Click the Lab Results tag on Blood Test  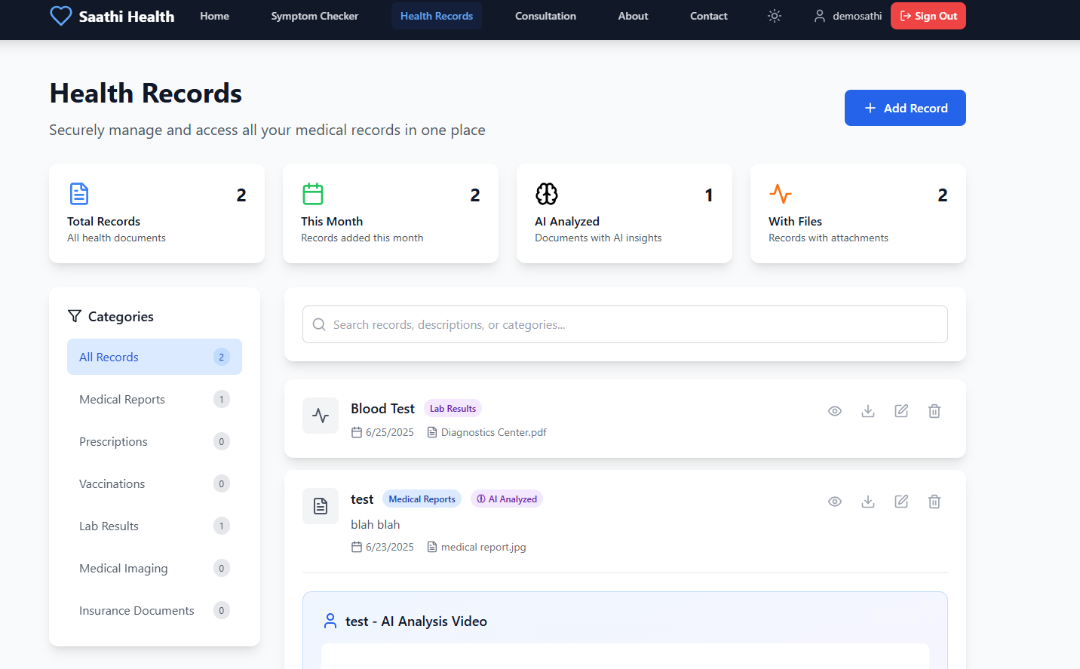pos(453,408)
